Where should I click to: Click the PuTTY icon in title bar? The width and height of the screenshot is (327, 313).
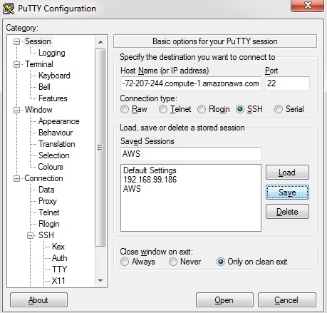point(9,8)
